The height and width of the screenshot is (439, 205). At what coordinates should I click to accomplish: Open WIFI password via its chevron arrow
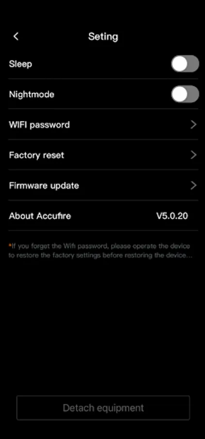pyautogui.click(x=193, y=124)
